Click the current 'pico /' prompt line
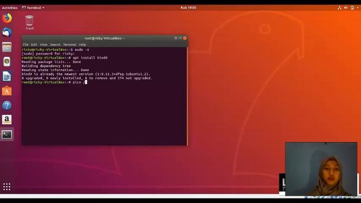The height and width of the screenshot is (203, 361). click(x=54, y=82)
